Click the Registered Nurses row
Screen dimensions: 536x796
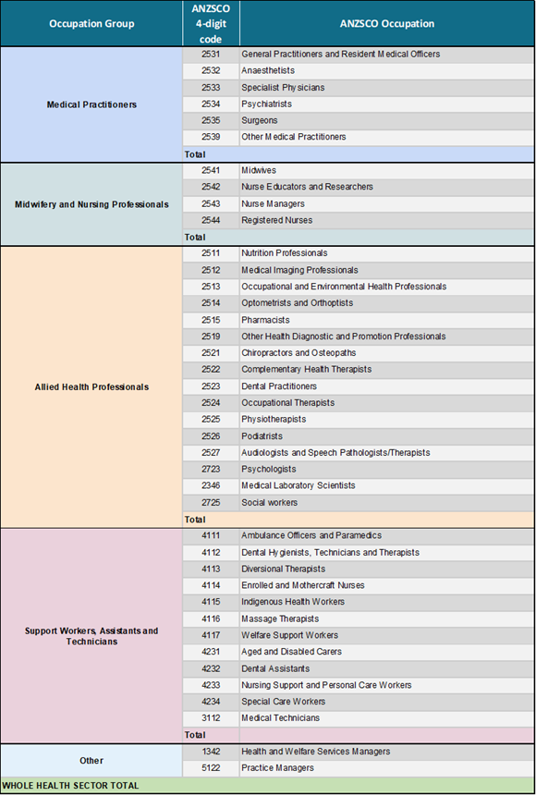tap(359, 220)
